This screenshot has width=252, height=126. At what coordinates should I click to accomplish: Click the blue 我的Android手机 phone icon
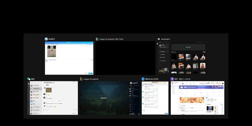pyautogui.click(x=143, y=79)
